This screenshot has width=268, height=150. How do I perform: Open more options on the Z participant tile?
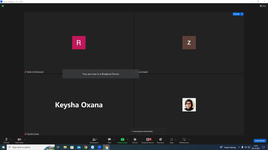(242, 14)
